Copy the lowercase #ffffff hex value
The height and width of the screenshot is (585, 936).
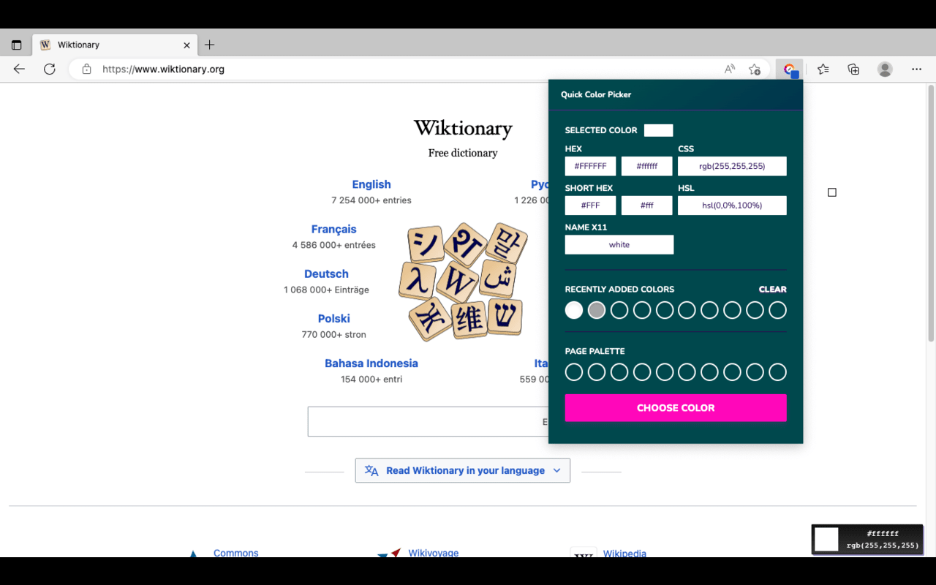646,166
